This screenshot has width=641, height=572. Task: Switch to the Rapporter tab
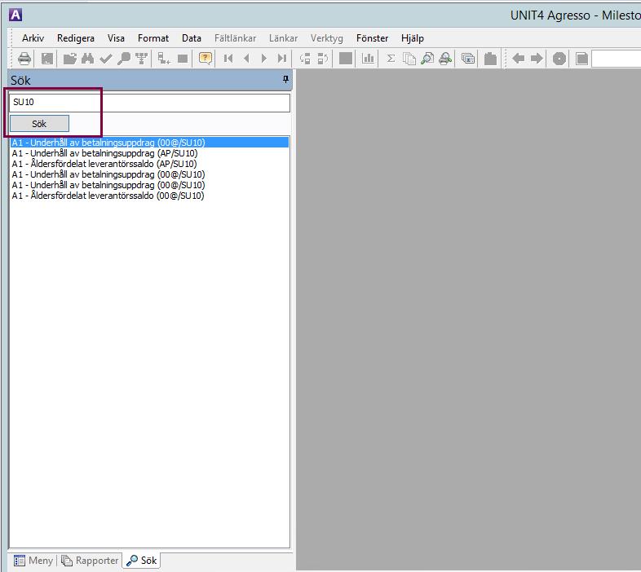tap(90, 560)
